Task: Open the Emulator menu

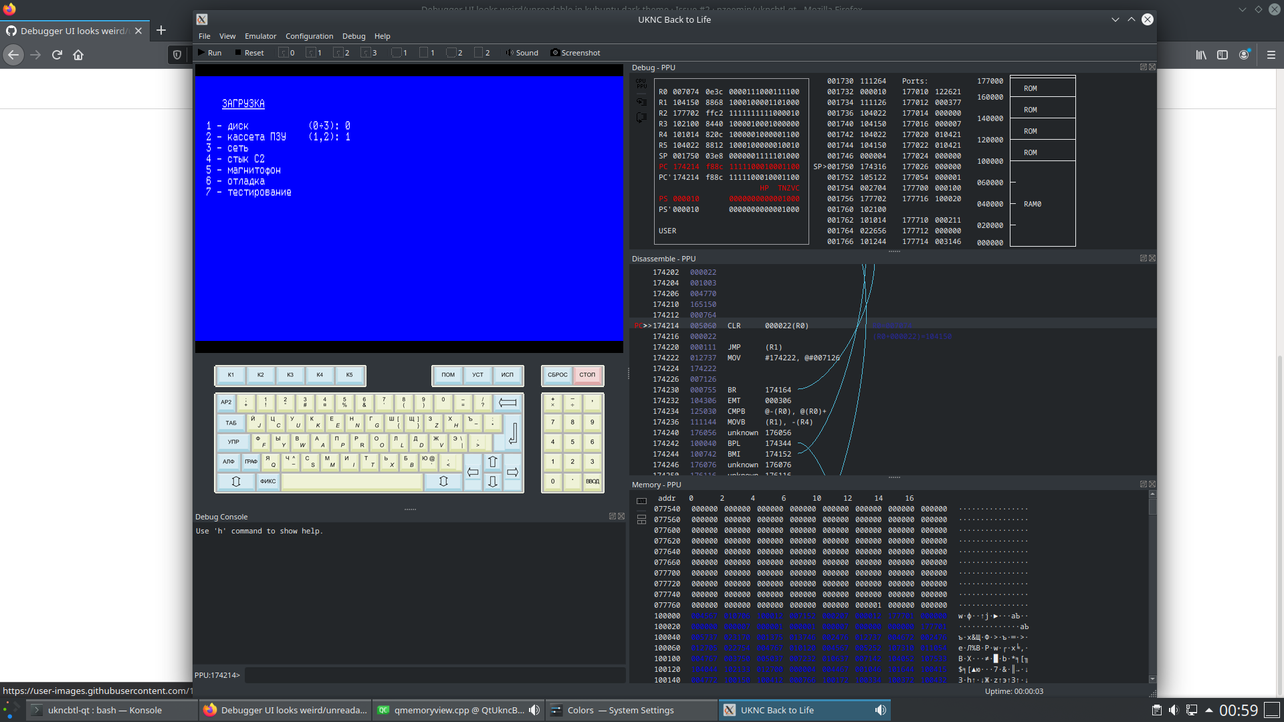Action: [260, 36]
